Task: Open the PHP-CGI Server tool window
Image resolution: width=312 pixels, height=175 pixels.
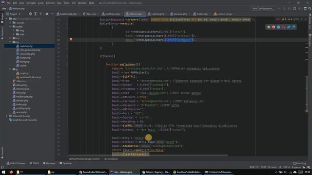Action: (x=16, y=163)
